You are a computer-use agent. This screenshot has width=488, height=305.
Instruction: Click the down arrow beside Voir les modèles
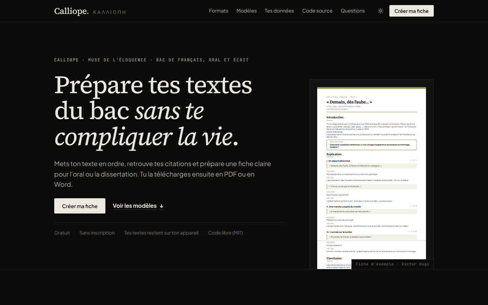[162, 206]
